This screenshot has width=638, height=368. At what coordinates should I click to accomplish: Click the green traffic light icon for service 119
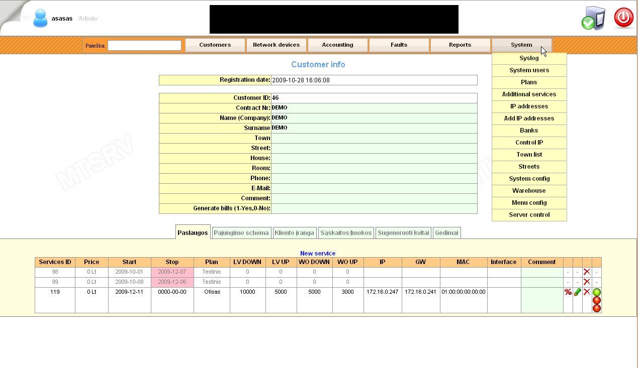596,291
